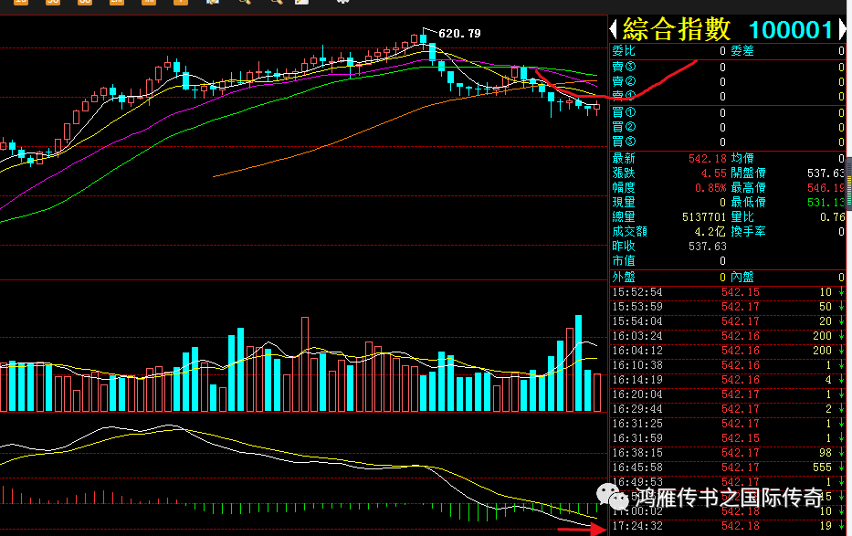Click the 賣② sell level row
Image resolution: width=852 pixels, height=536 pixels.
tap(728, 81)
